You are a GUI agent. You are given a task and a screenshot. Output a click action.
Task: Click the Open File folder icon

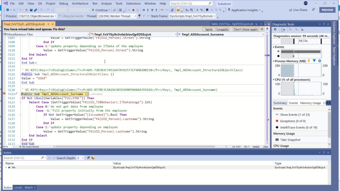click(x=27, y=10)
